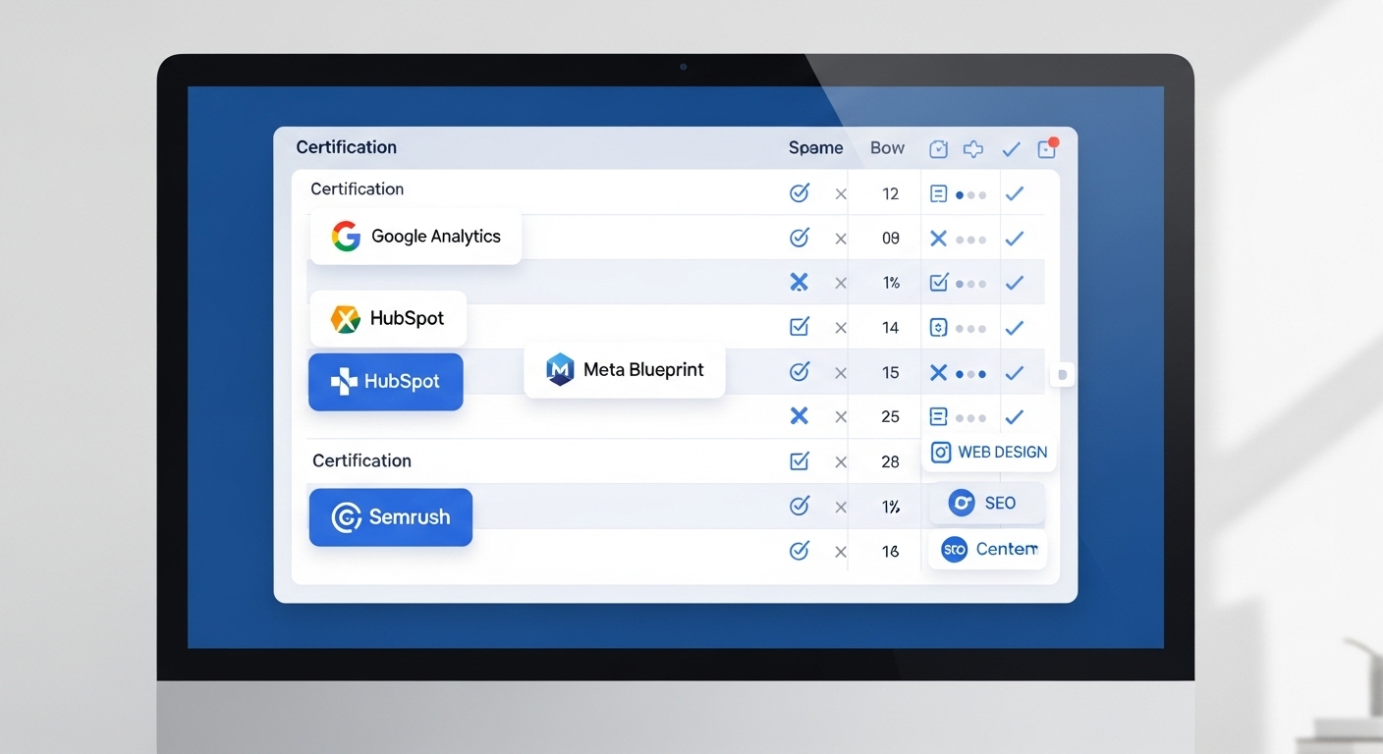Open three-dot menu in row numbered 25
This screenshot has width=1383, height=754.
[x=971, y=418]
